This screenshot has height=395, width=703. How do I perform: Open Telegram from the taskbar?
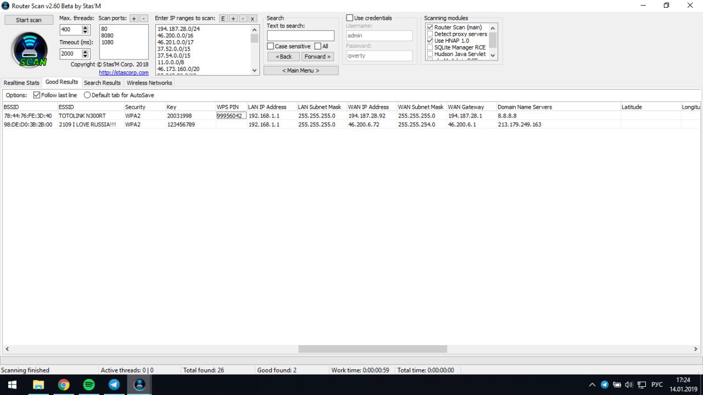(114, 385)
